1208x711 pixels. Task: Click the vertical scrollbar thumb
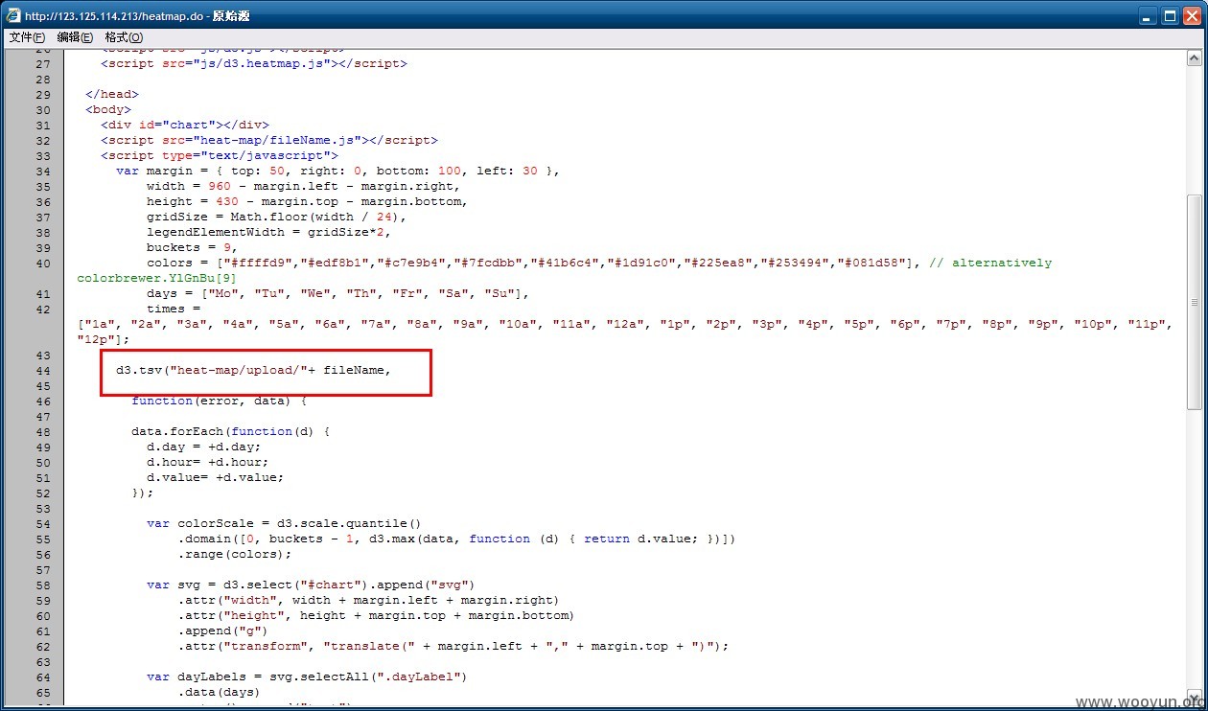click(1194, 302)
